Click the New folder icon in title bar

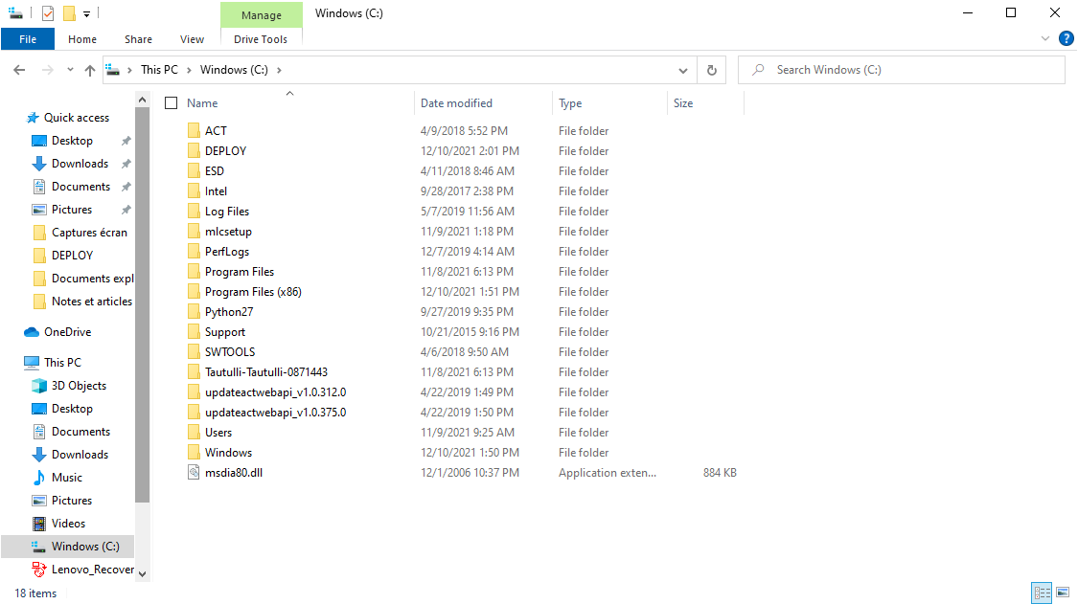pos(69,13)
